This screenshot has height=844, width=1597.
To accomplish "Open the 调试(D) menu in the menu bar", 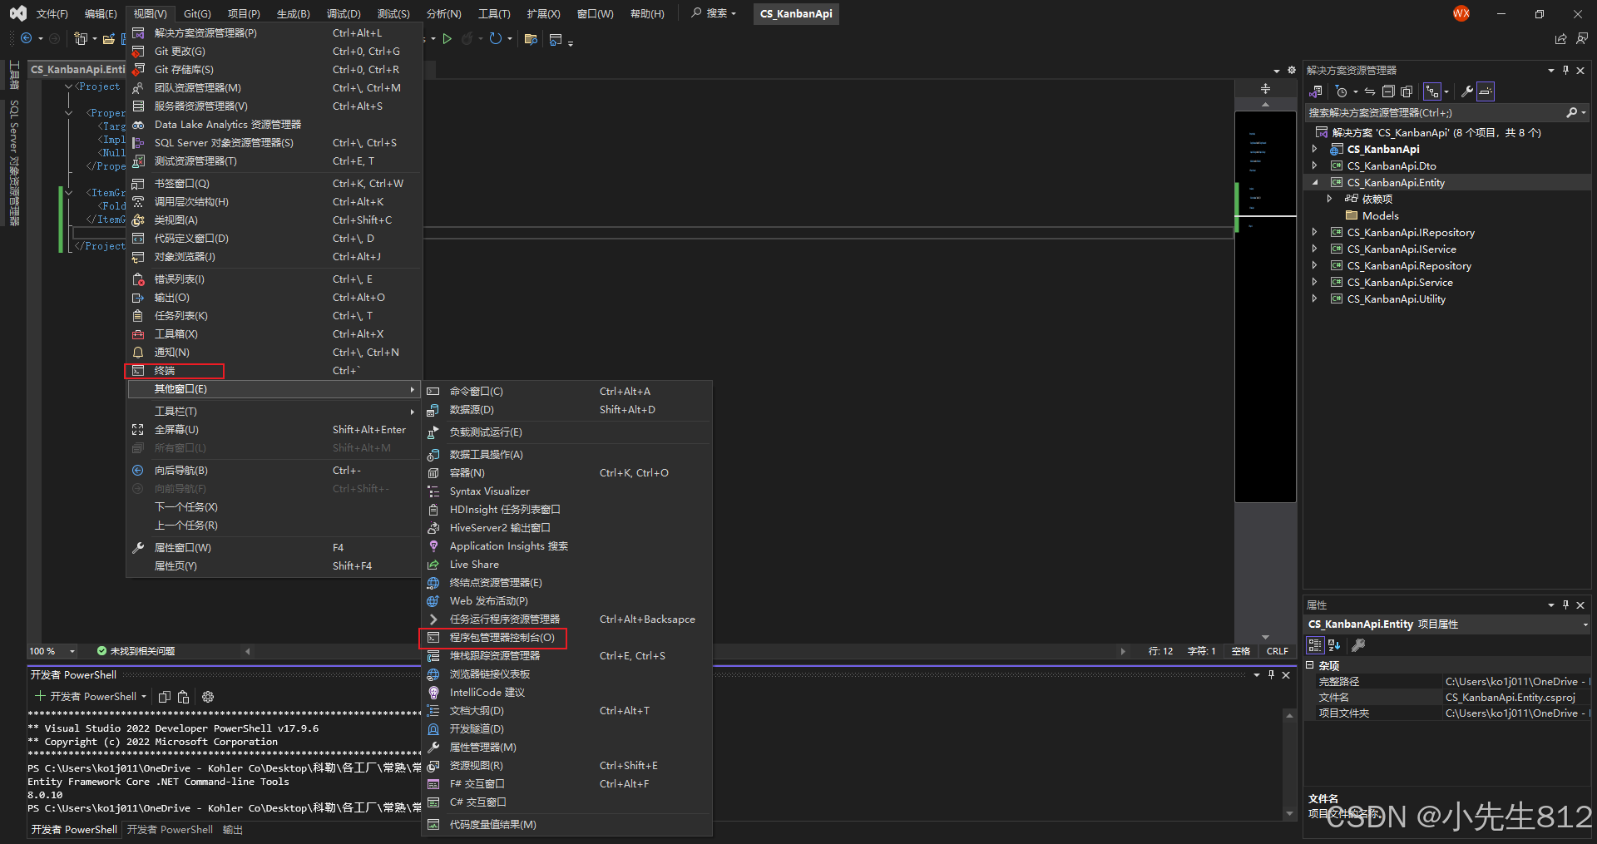I will coord(344,14).
